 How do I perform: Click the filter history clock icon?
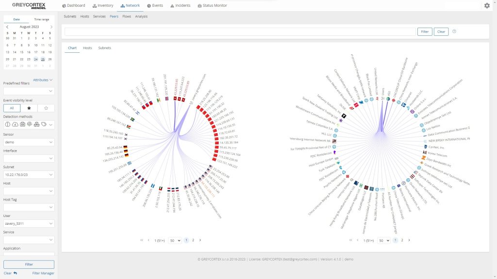click(x=454, y=31)
